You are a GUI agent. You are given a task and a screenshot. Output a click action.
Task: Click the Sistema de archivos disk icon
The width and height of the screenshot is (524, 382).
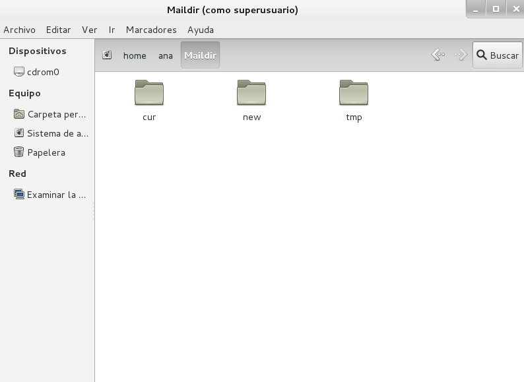click(x=19, y=133)
